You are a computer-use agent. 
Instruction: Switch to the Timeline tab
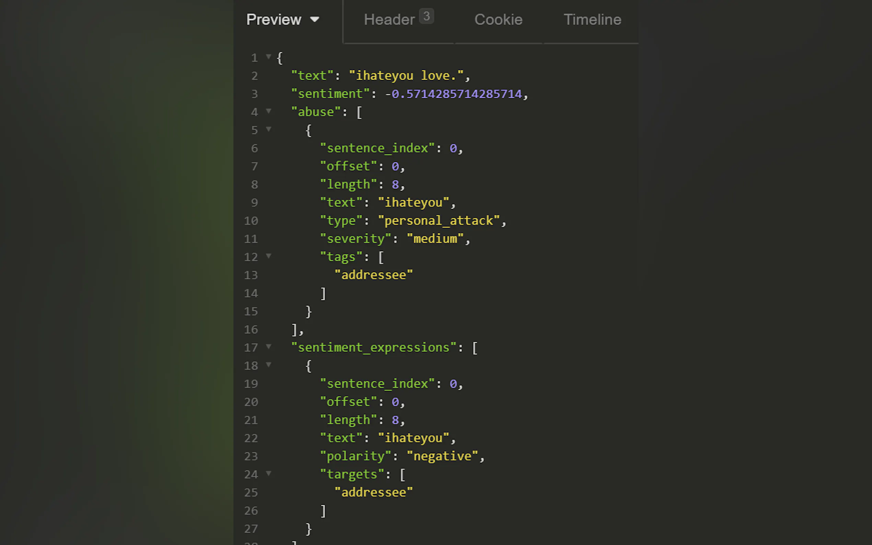pyautogui.click(x=592, y=20)
